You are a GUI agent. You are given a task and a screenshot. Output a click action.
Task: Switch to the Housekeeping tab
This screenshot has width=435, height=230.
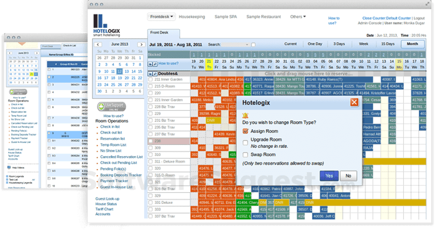click(x=191, y=17)
